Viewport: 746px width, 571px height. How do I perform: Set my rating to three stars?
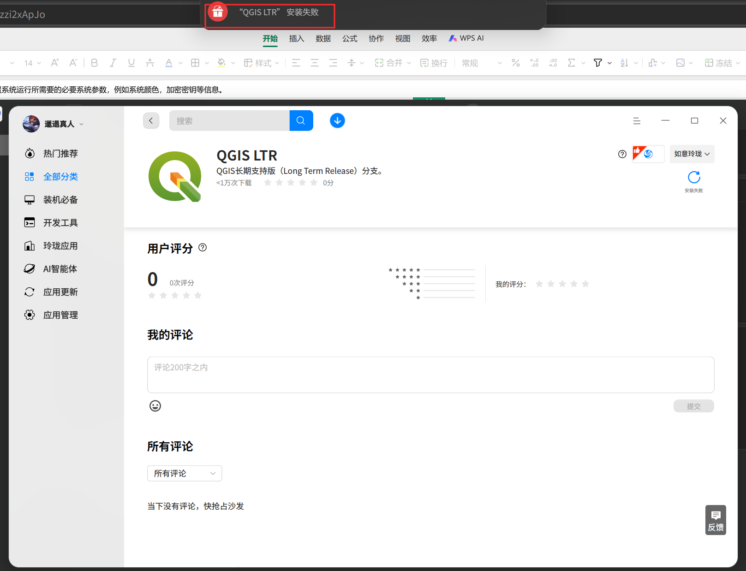pyautogui.click(x=562, y=284)
